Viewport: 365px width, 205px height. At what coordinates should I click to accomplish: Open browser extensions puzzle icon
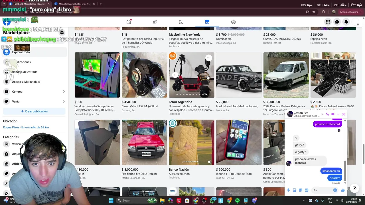pyautogui.click(x=323, y=12)
